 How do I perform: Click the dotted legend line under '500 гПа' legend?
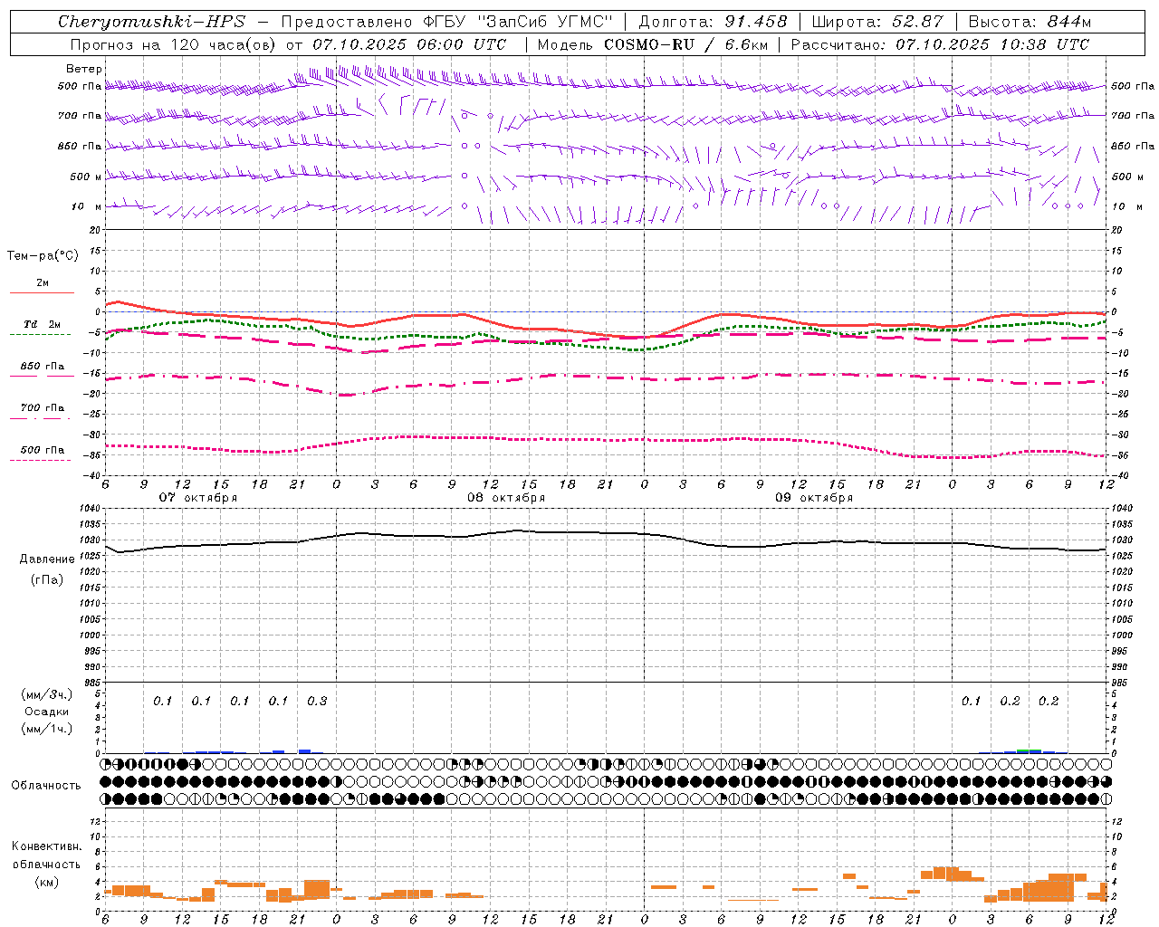41,460
